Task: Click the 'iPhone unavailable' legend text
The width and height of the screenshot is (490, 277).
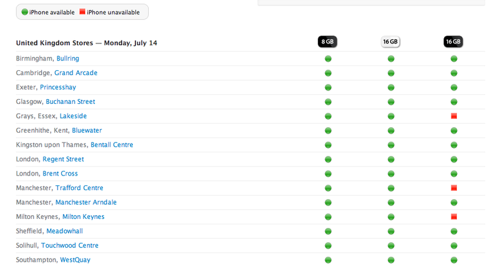Action: pyautogui.click(x=113, y=12)
